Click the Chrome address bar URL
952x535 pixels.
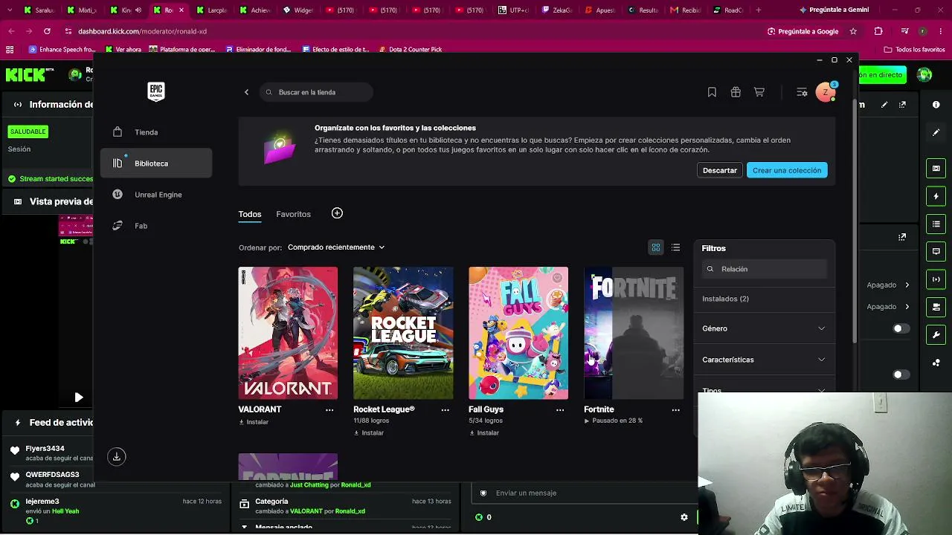point(143,31)
